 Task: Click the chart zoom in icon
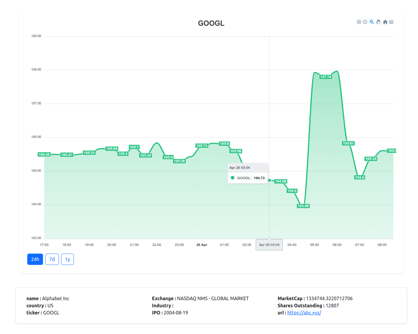(x=359, y=22)
